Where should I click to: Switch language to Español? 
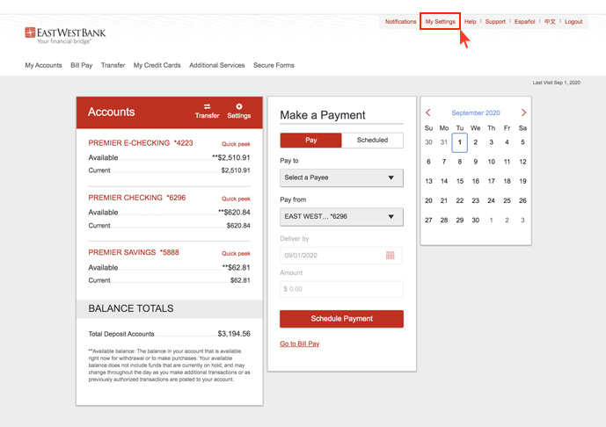click(524, 22)
